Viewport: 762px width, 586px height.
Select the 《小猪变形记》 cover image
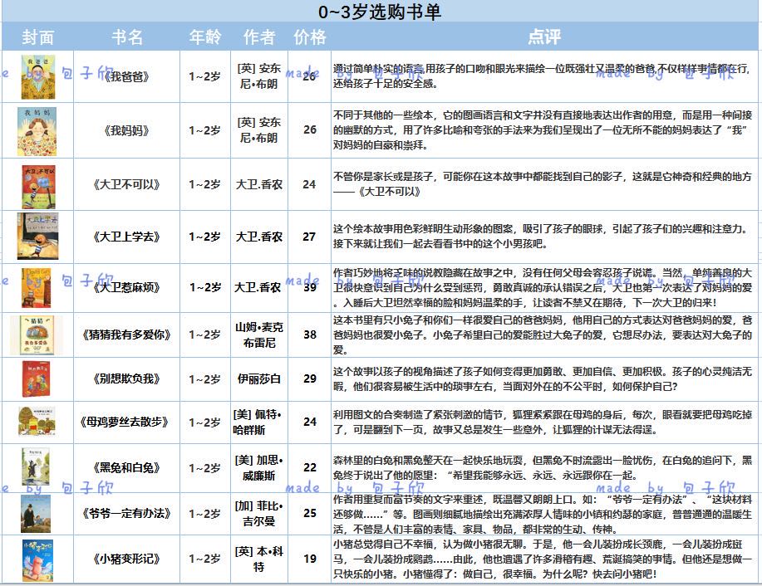pos(38,560)
